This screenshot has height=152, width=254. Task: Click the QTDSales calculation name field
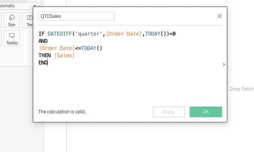coord(76,16)
